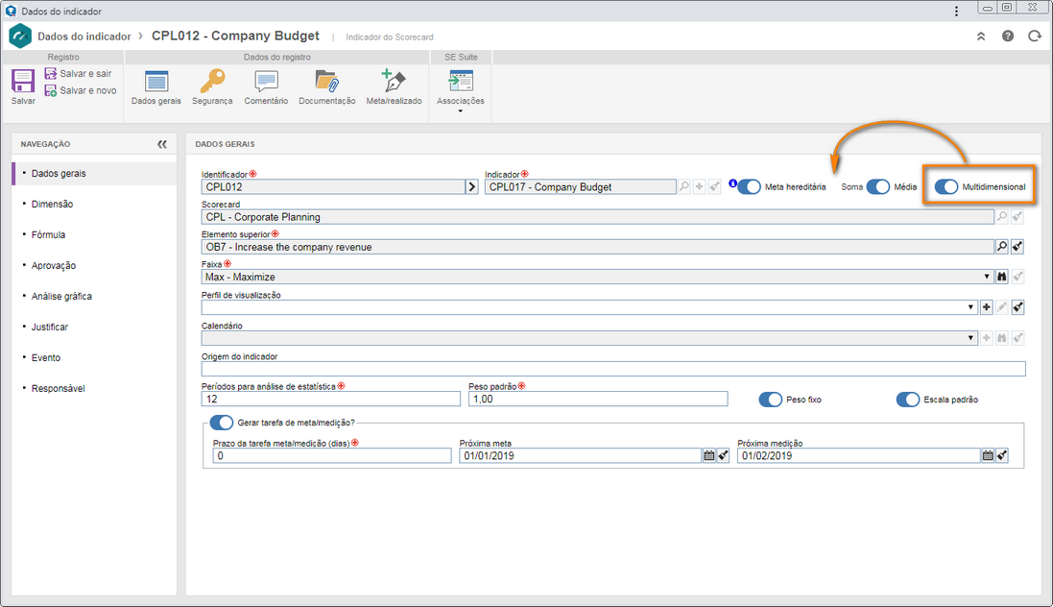This screenshot has width=1053, height=607.
Task: Toggle the Multidimensional switch
Action: pyautogui.click(x=946, y=187)
